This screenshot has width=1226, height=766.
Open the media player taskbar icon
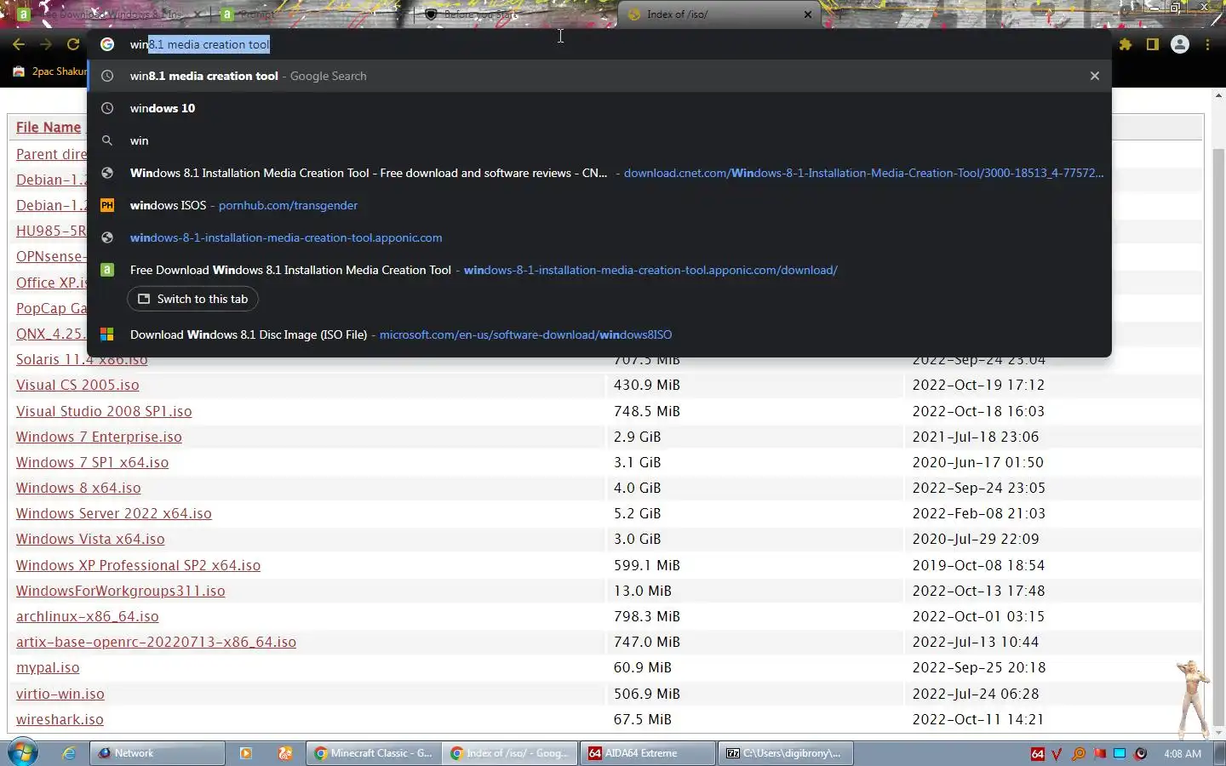click(x=246, y=753)
